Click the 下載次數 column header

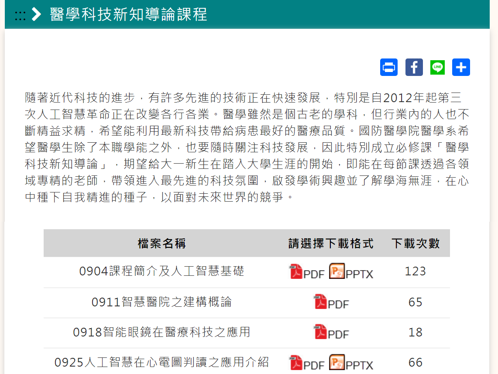(x=416, y=244)
